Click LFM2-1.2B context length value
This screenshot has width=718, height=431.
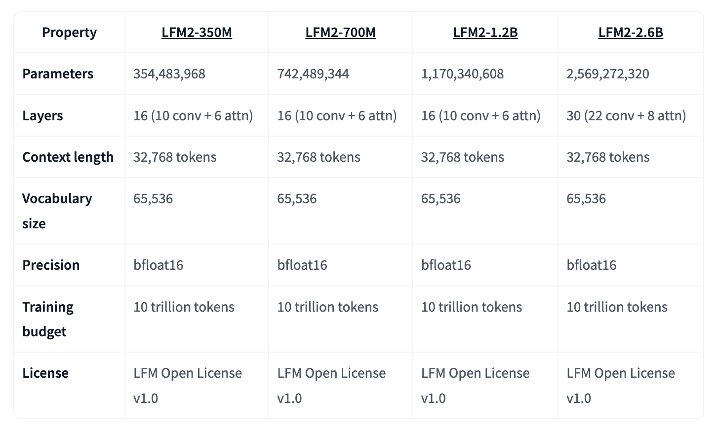point(463,157)
